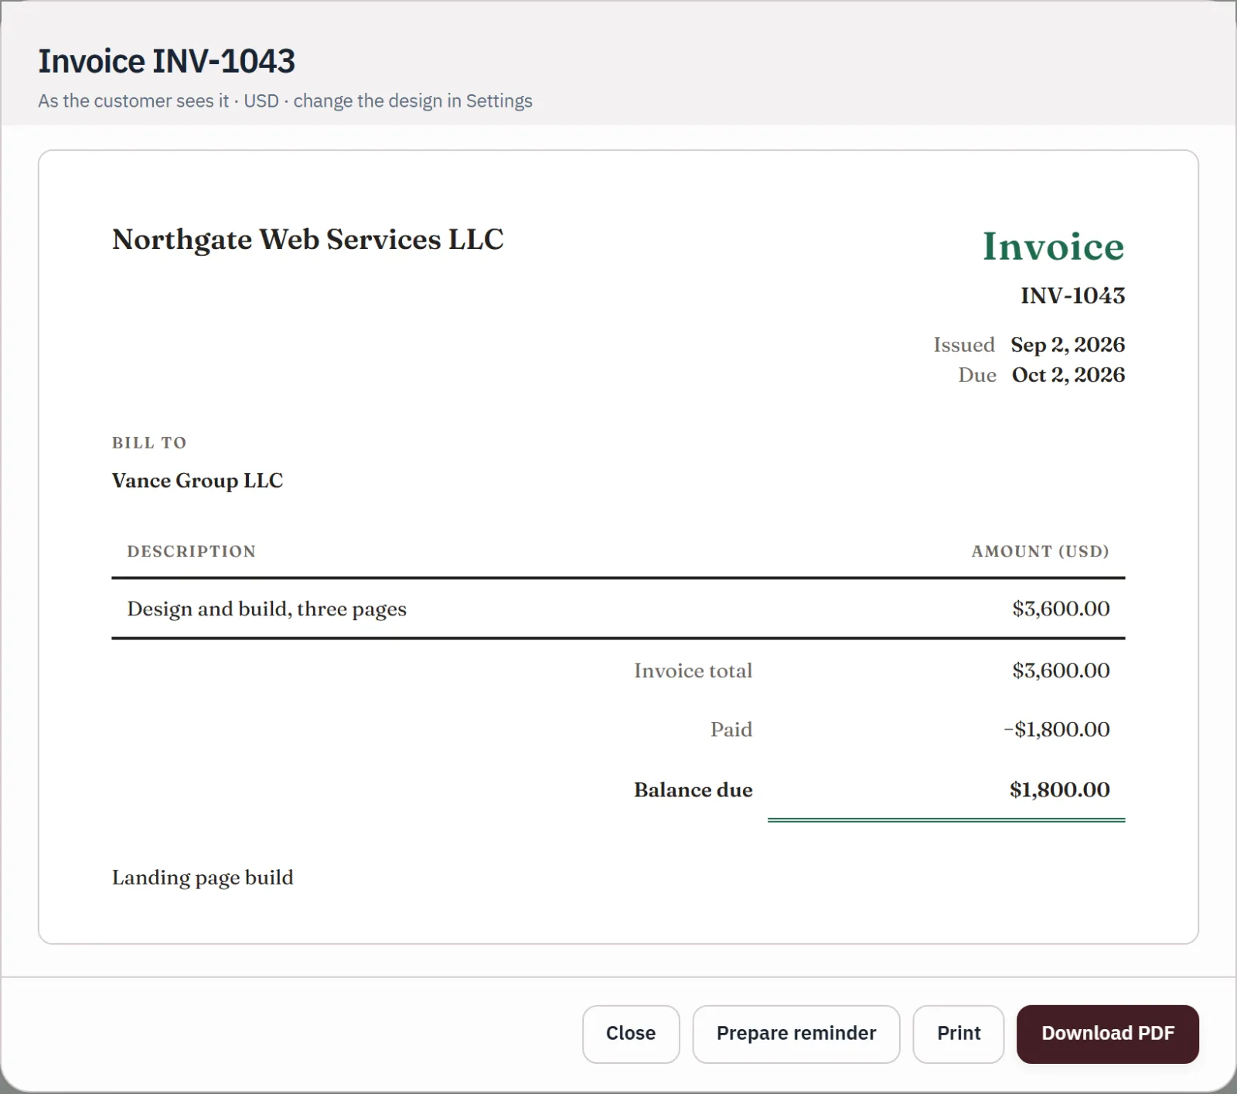The height and width of the screenshot is (1094, 1237).
Task: Click the due date Oct 2, 2026
Action: tap(1068, 375)
